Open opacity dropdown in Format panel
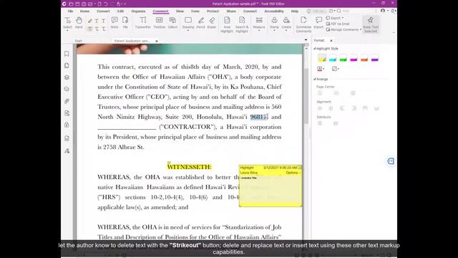 click(336, 69)
